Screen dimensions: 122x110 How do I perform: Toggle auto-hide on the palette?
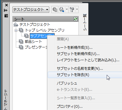[x=6, y=10]
